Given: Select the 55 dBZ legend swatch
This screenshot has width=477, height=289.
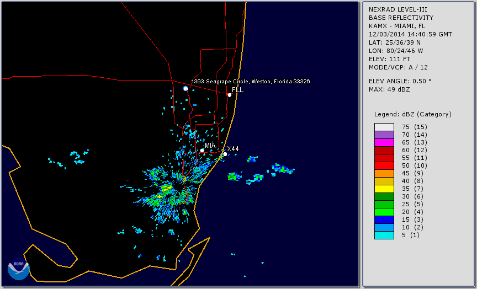Looking at the screenshot, I should point(384,158).
